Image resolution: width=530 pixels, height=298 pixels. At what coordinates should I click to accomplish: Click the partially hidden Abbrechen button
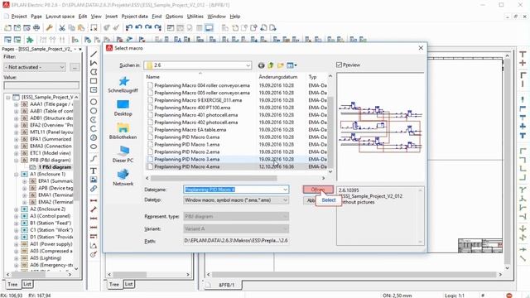coord(310,200)
